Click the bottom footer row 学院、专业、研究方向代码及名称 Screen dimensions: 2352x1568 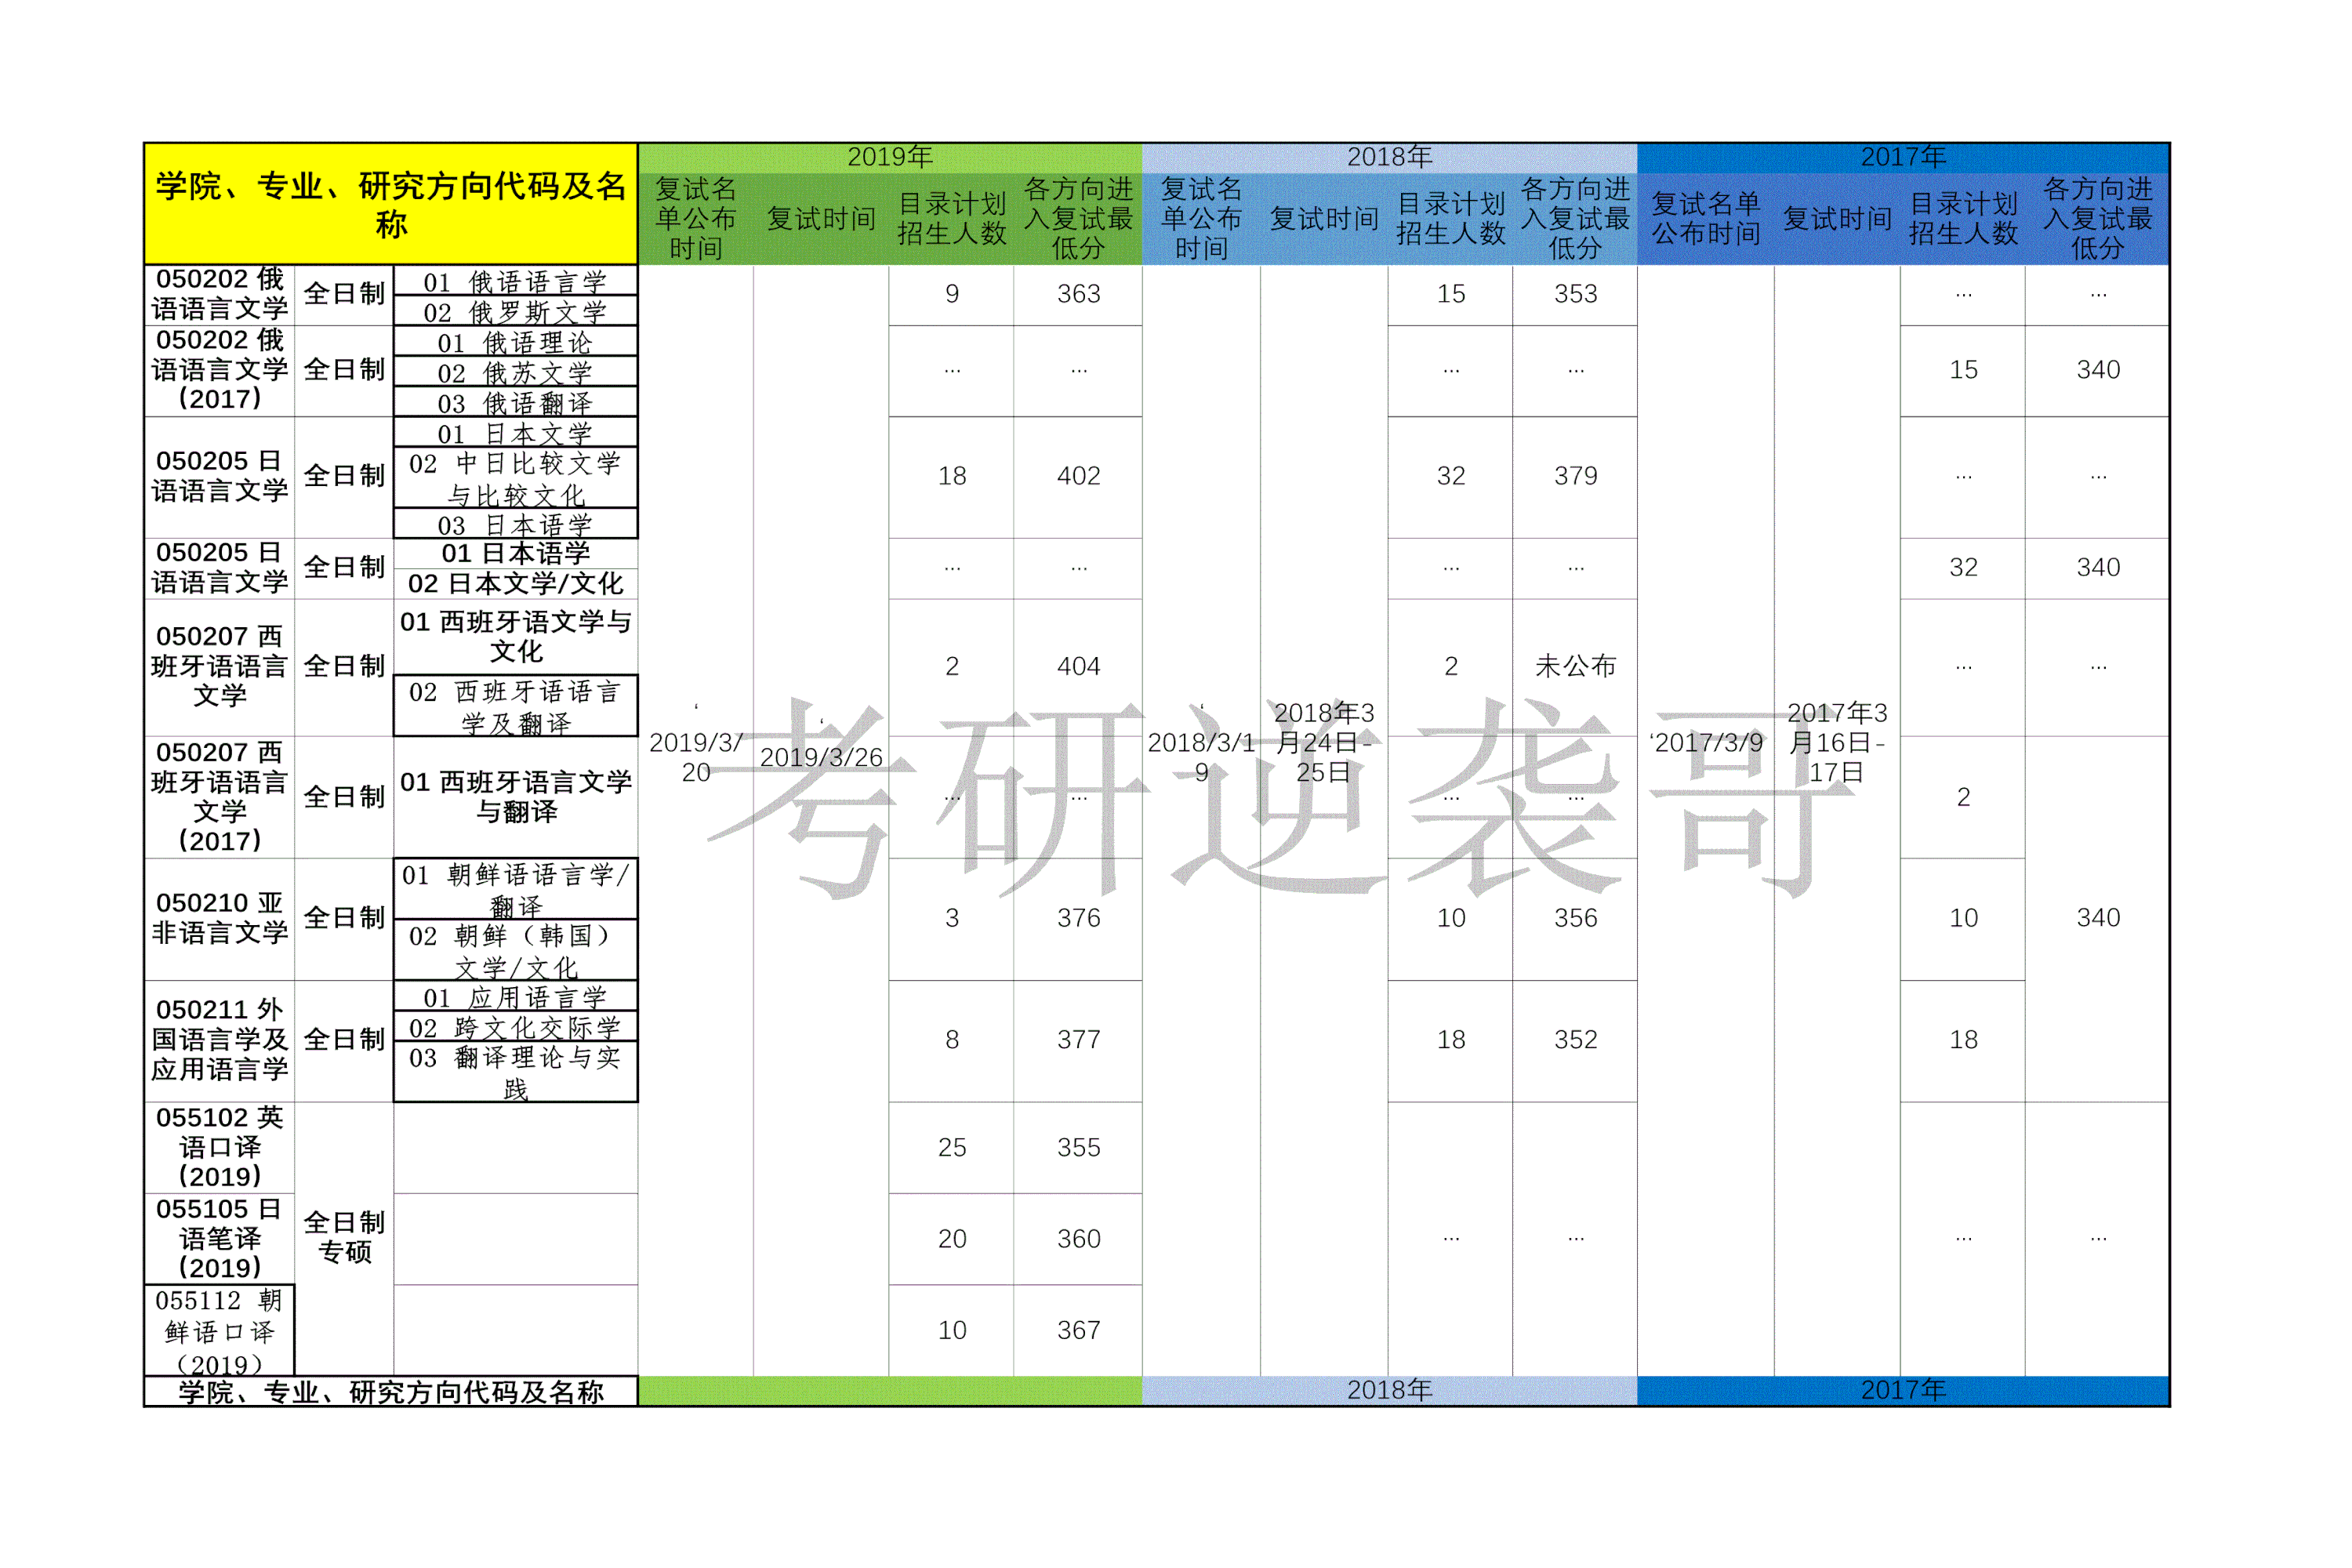pyautogui.click(x=391, y=1392)
